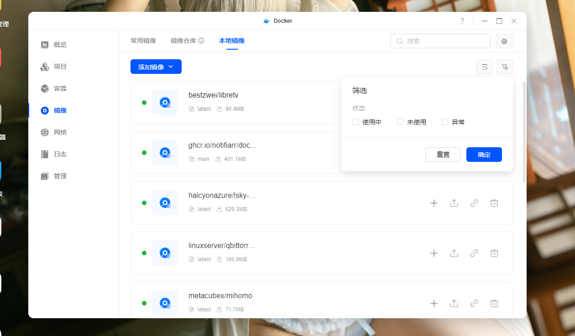Delete the metacubex/mihomo image
Image resolution: width=575 pixels, height=336 pixels.
point(494,303)
